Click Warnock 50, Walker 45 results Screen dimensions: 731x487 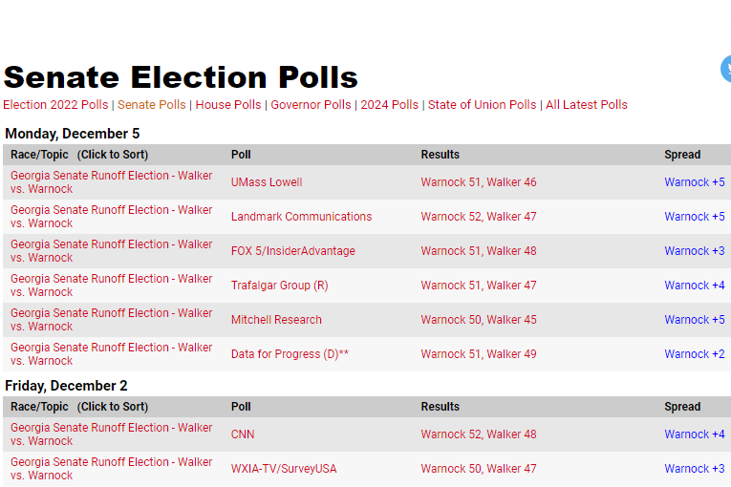click(x=479, y=320)
